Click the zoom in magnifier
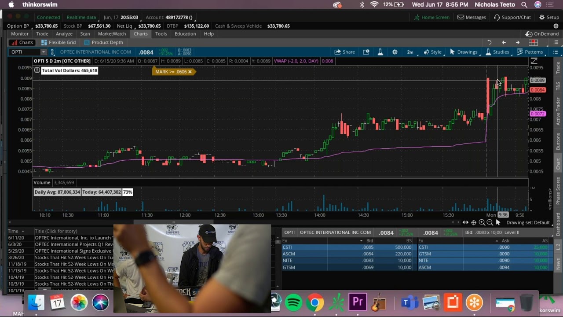Image resolution: width=563 pixels, height=317 pixels. [x=482, y=223]
